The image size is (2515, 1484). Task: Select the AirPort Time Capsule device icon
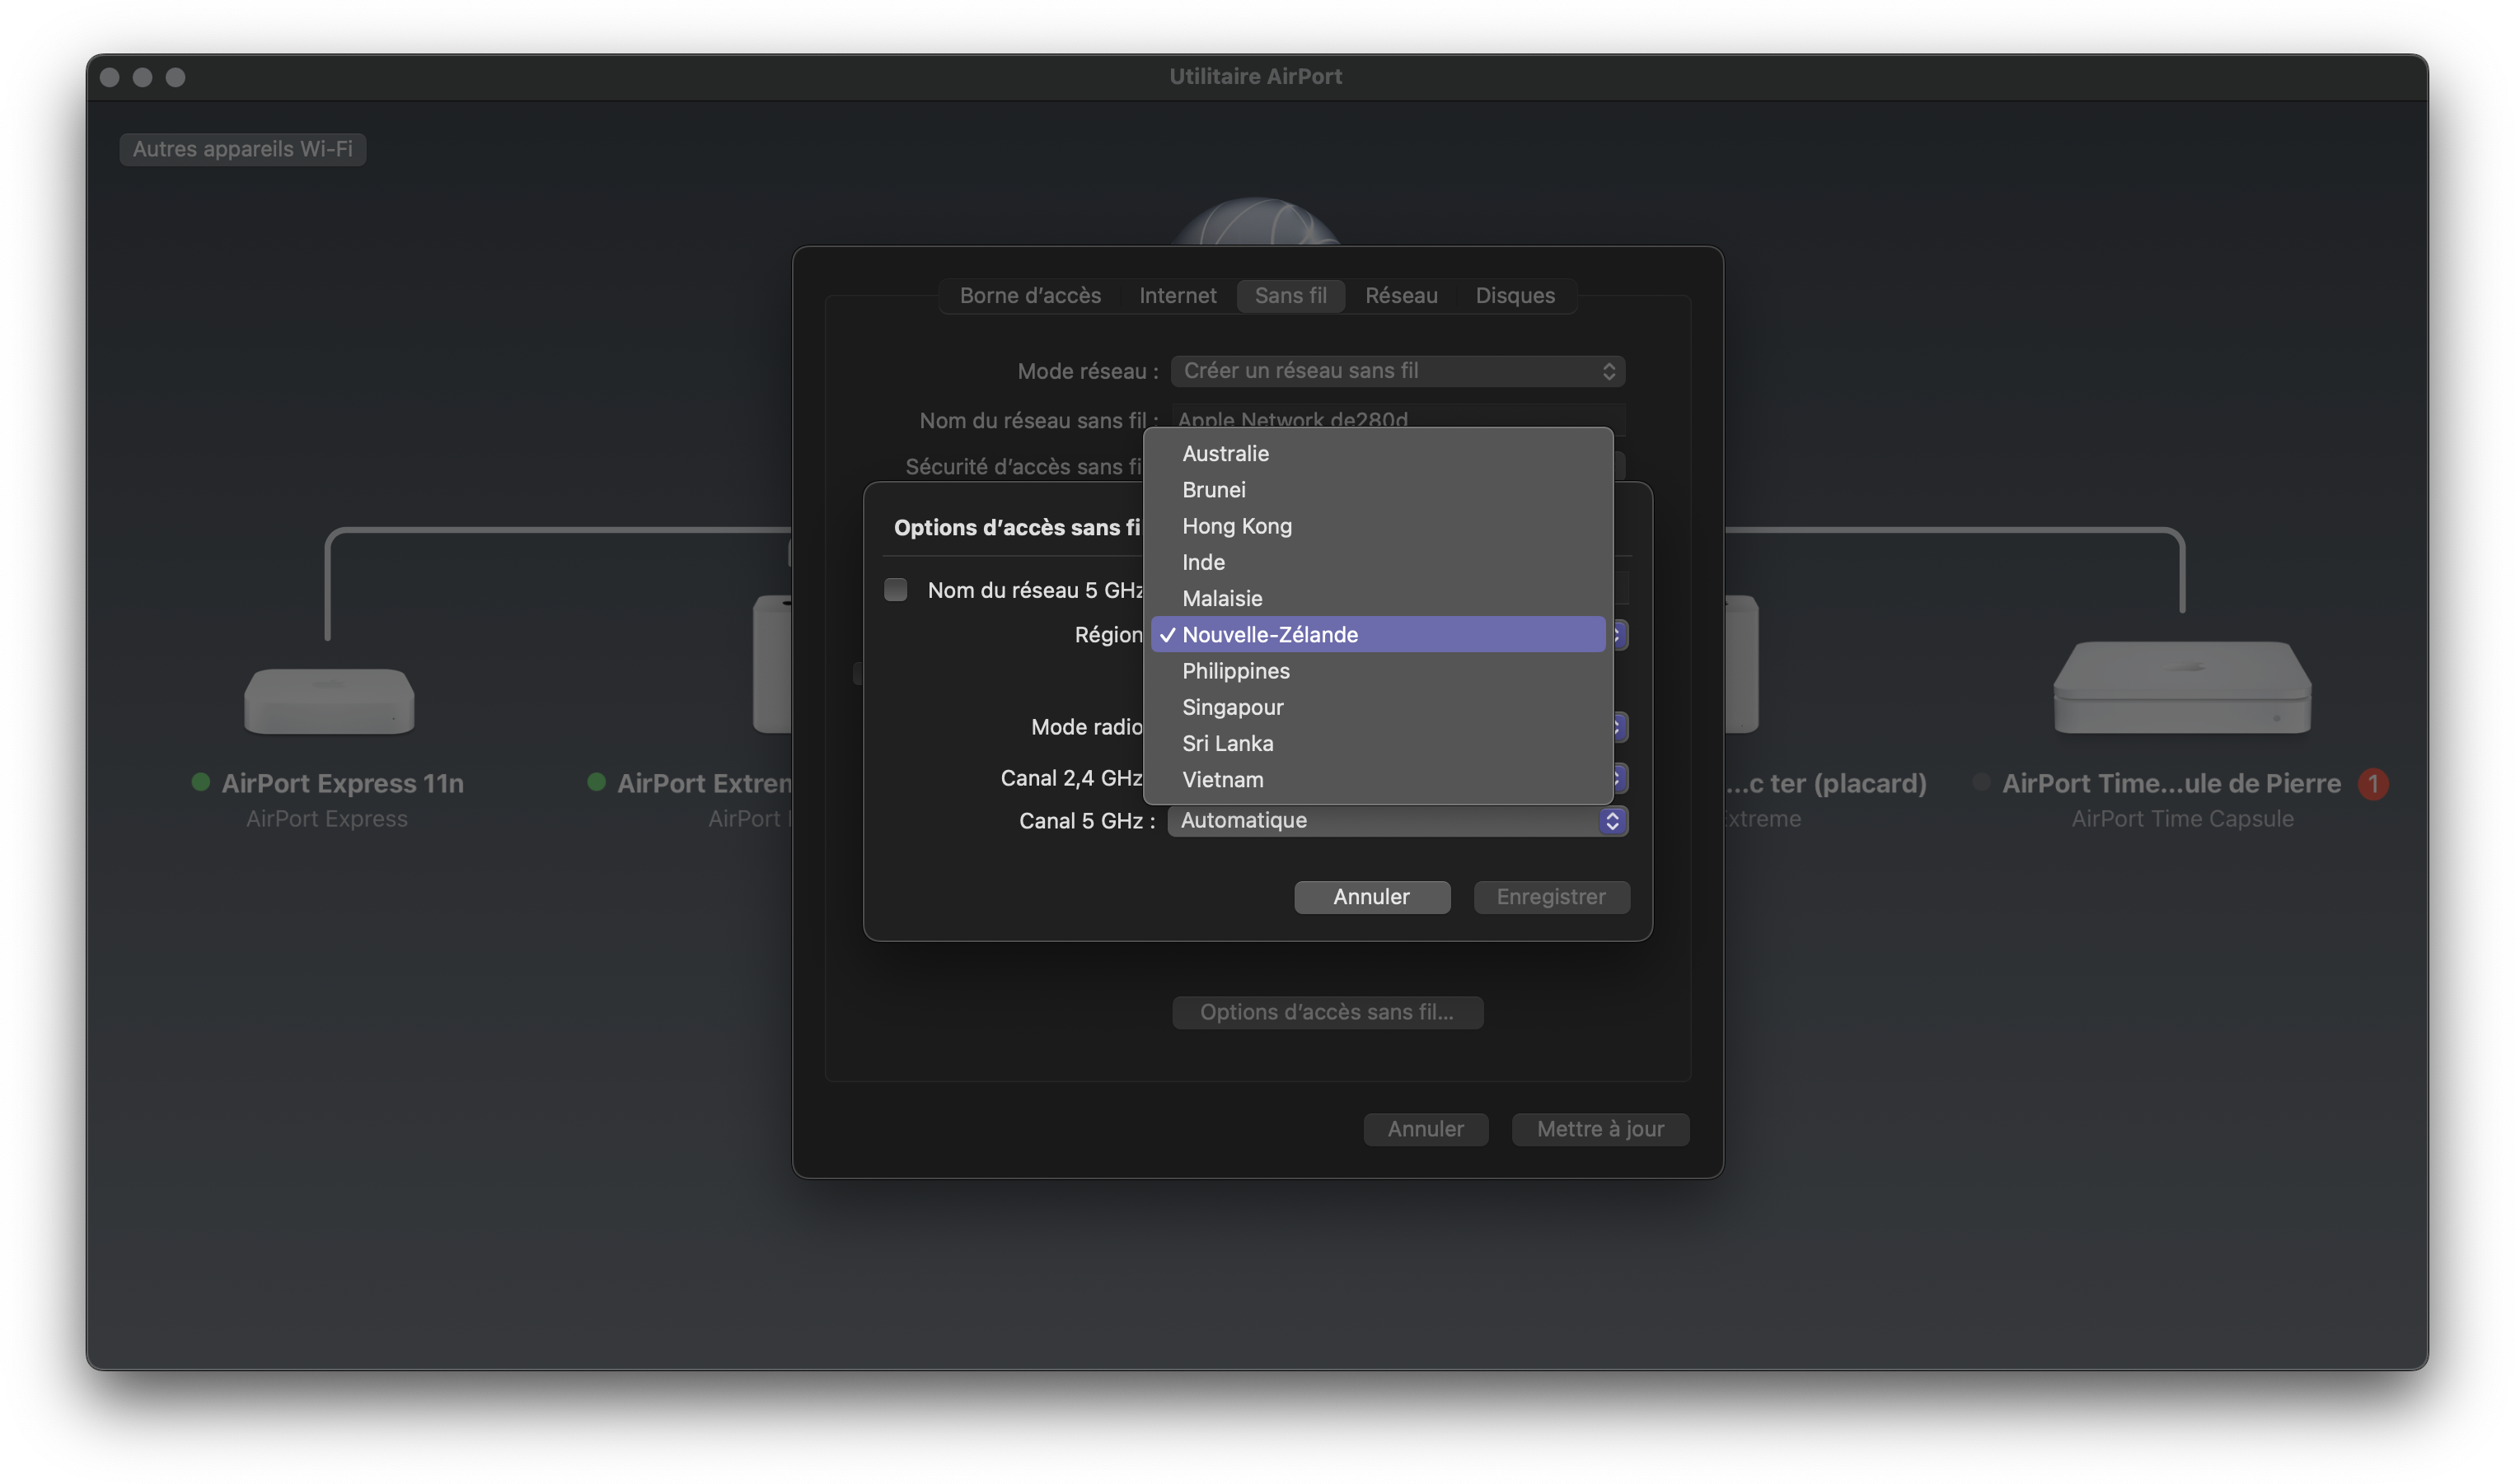pos(2182,687)
